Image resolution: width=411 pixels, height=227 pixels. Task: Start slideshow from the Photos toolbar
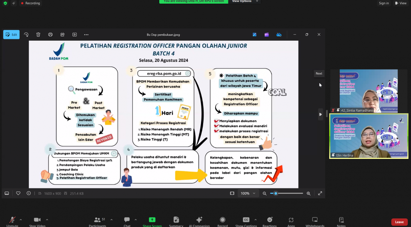coord(75,35)
